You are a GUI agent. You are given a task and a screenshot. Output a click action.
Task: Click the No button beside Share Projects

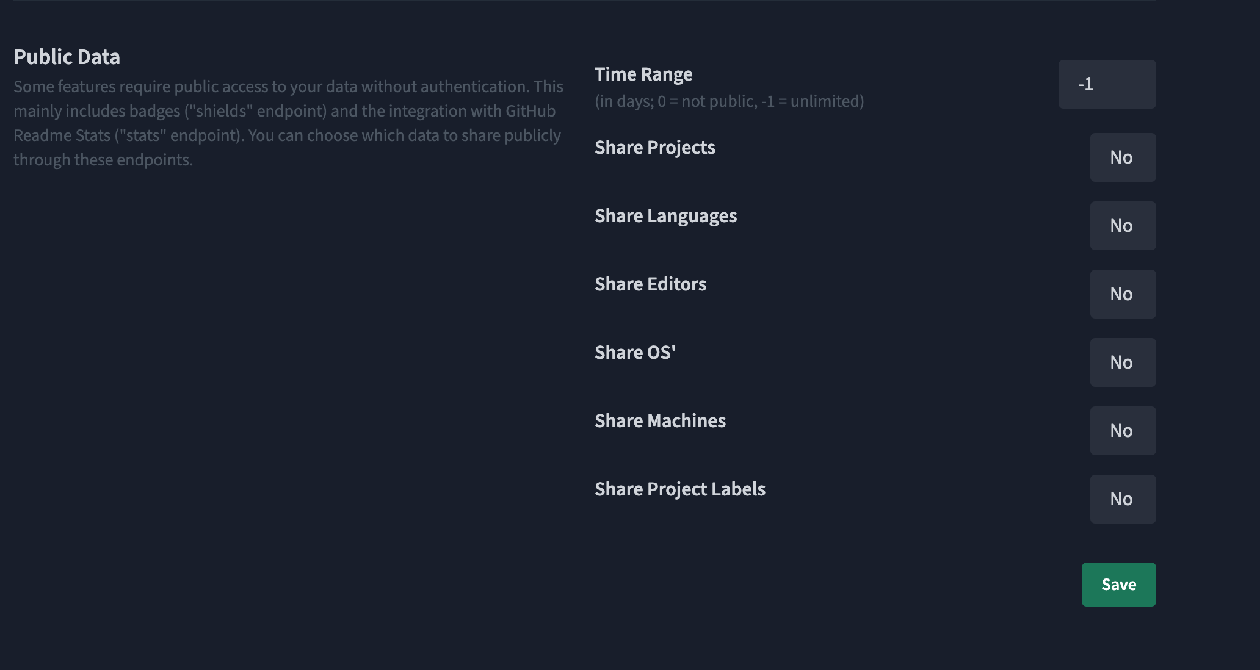(x=1122, y=157)
